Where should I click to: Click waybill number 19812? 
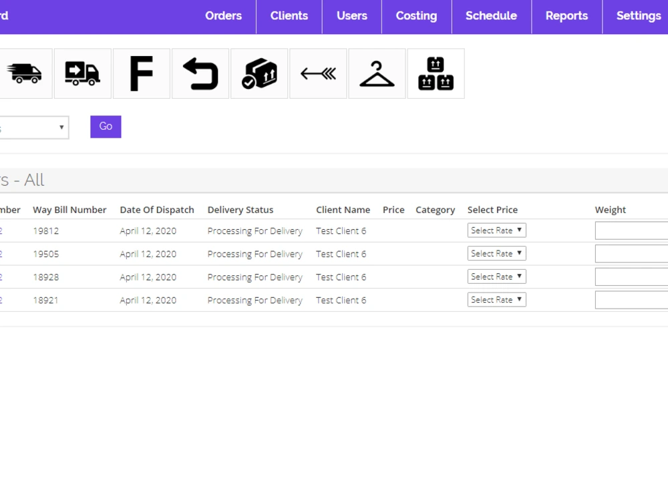(x=46, y=231)
